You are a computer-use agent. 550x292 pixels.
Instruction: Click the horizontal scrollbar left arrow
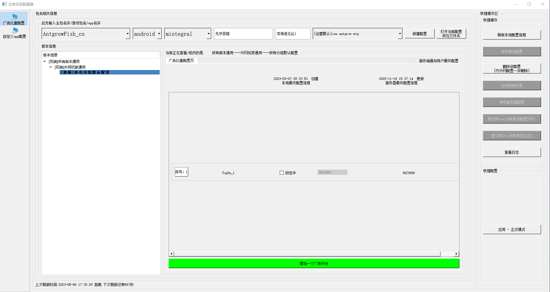pyautogui.click(x=171, y=254)
